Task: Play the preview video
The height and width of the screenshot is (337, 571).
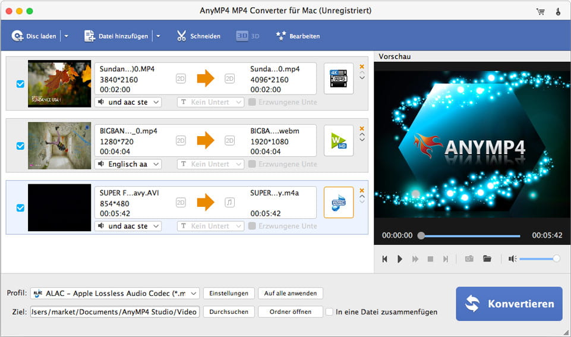Action: [x=400, y=259]
